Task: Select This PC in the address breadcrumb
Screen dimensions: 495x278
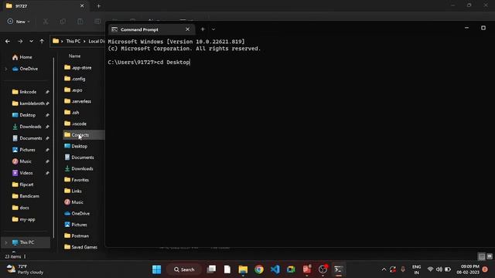Action: pyautogui.click(x=73, y=41)
